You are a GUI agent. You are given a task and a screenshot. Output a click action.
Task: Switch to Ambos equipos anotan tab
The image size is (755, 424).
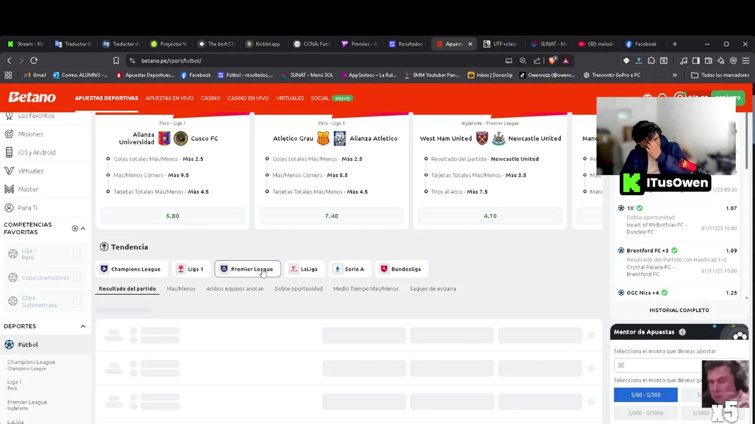click(x=235, y=289)
